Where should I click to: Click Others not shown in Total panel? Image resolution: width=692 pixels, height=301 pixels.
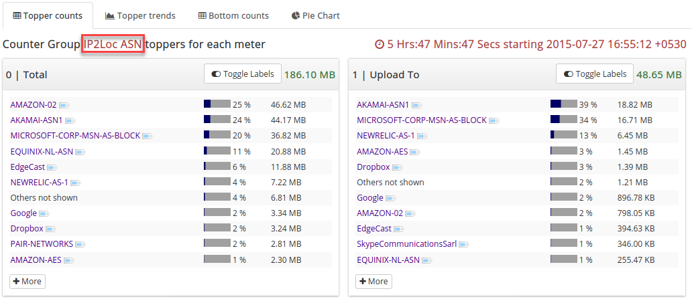point(44,197)
